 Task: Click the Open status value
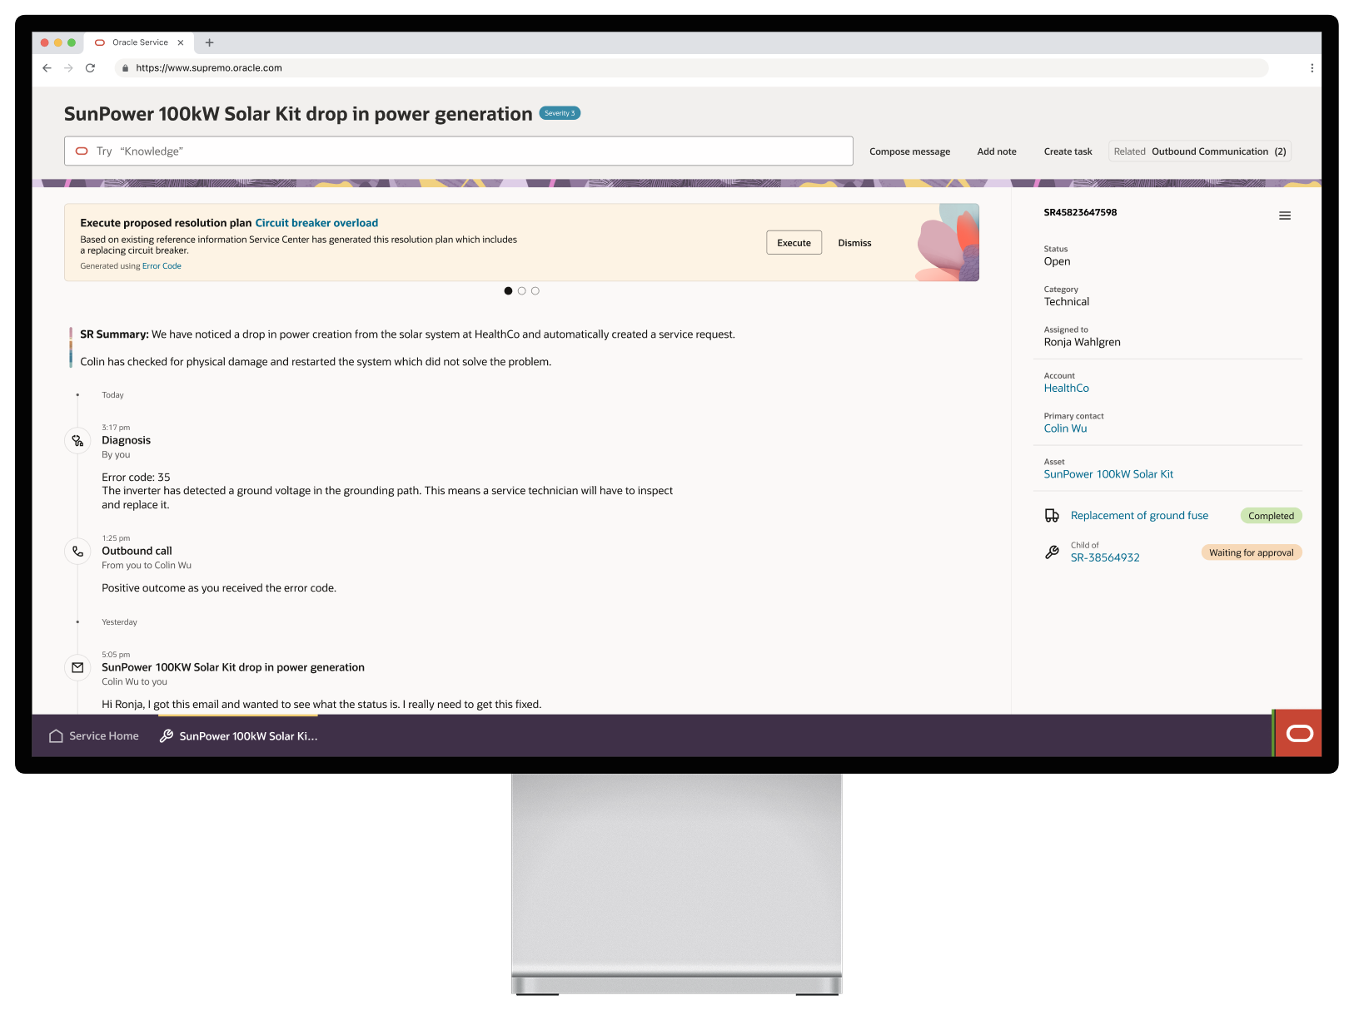1057,261
